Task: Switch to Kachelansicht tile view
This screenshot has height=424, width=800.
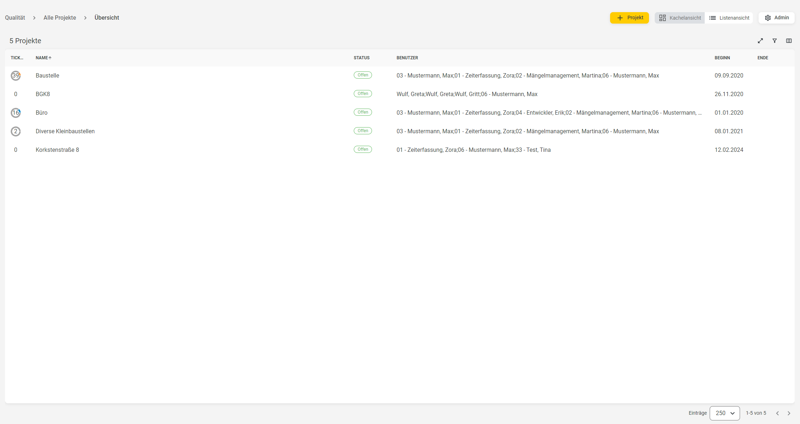Action: [x=680, y=18]
